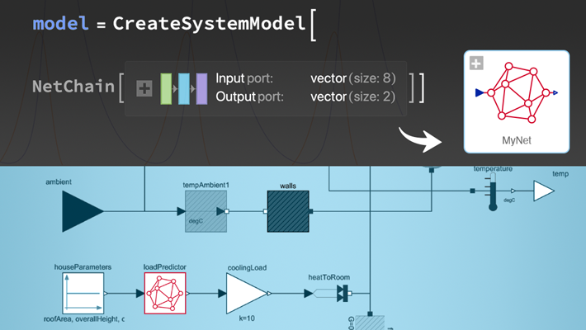Image resolution: width=586 pixels, height=330 pixels.
Task: Click the tempAmbient1 name label
Action: point(206,185)
